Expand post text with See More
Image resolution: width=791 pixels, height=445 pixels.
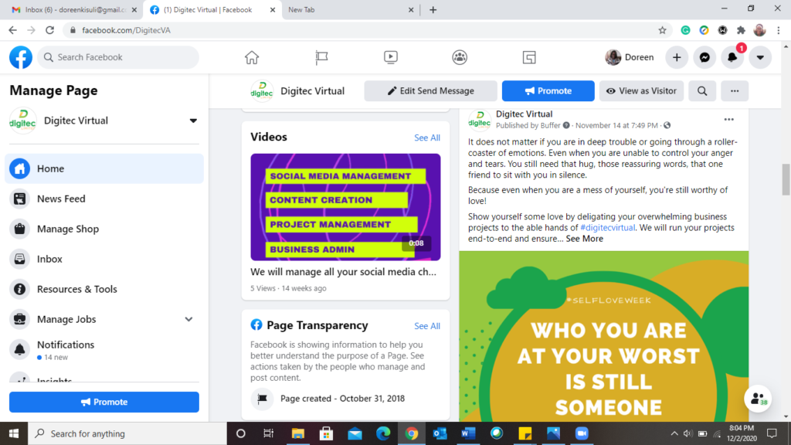coord(584,239)
